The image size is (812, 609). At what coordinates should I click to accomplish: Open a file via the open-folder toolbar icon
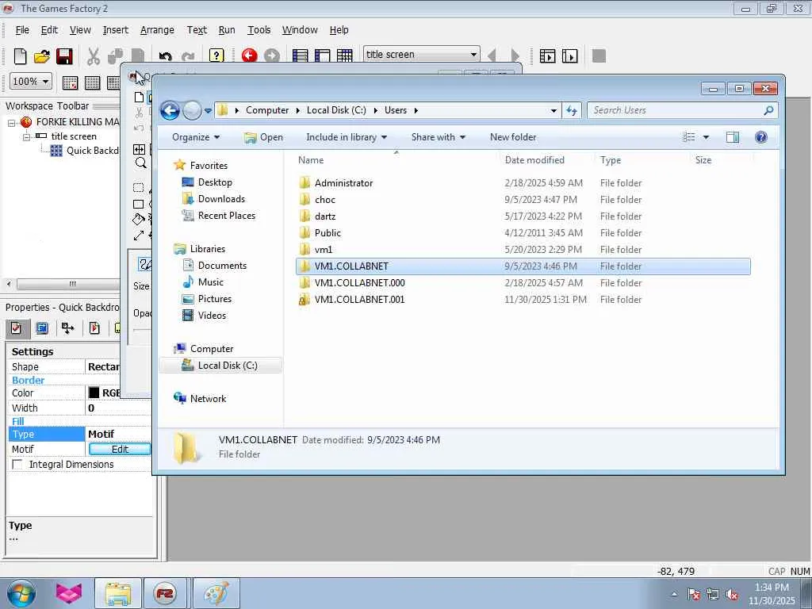(x=42, y=56)
